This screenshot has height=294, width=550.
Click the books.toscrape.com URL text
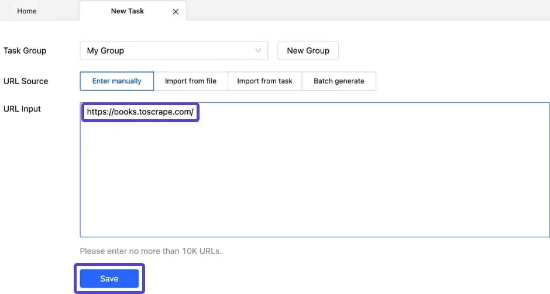click(140, 112)
